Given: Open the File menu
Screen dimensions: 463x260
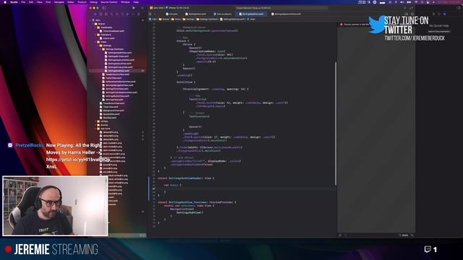Looking at the screenshot, I should tap(23, 2).
